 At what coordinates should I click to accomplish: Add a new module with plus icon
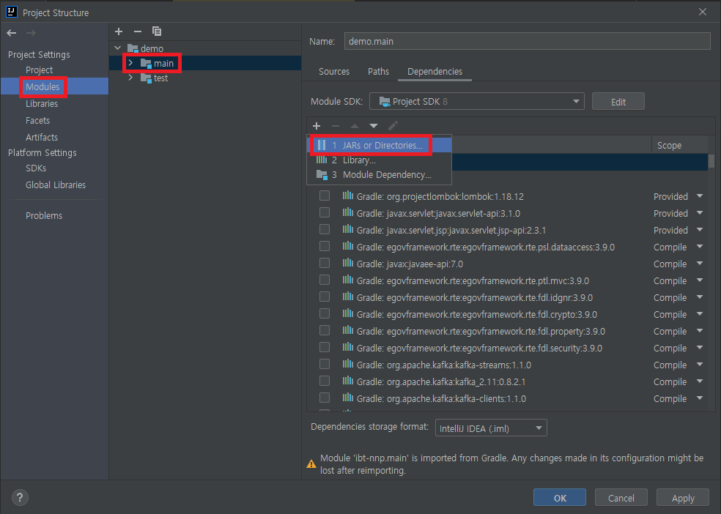[x=119, y=31]
